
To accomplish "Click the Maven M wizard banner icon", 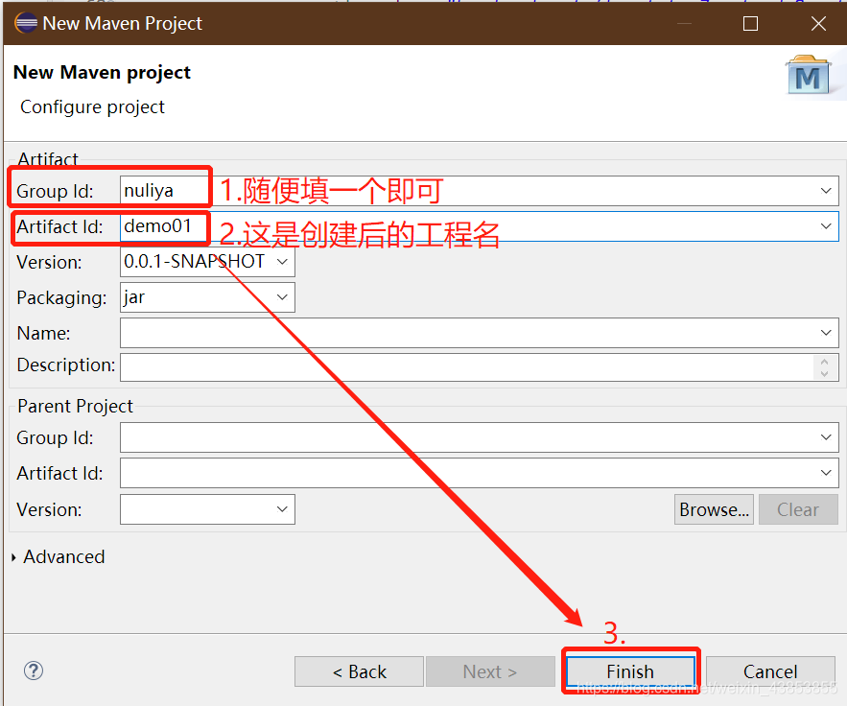I will click(809, 75).
